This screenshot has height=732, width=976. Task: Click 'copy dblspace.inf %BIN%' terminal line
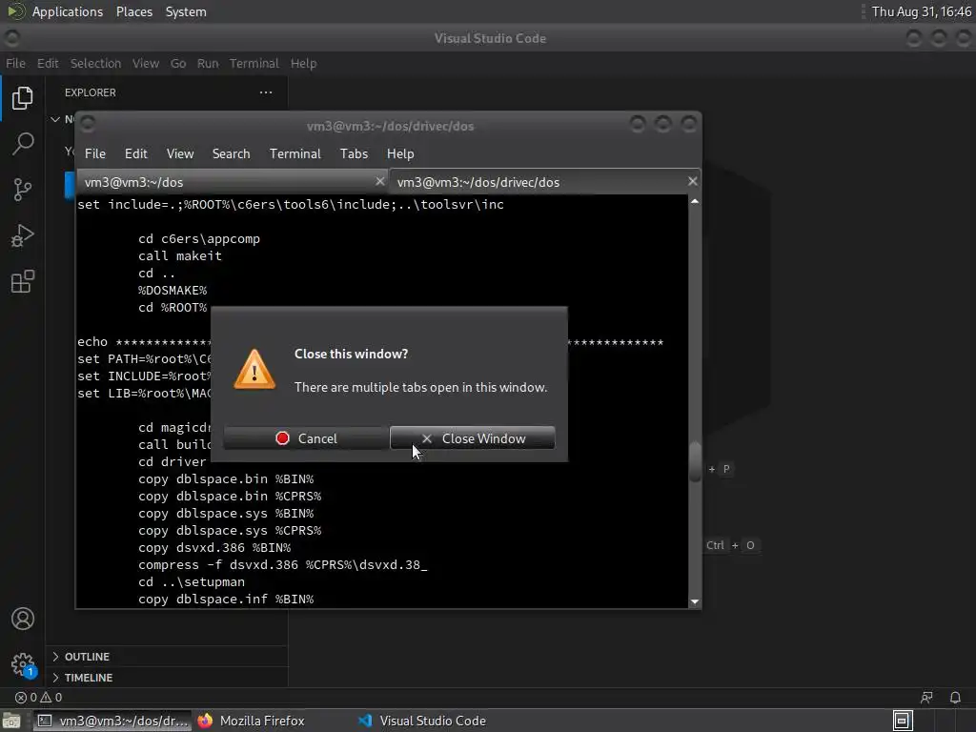tap(226, 599)
